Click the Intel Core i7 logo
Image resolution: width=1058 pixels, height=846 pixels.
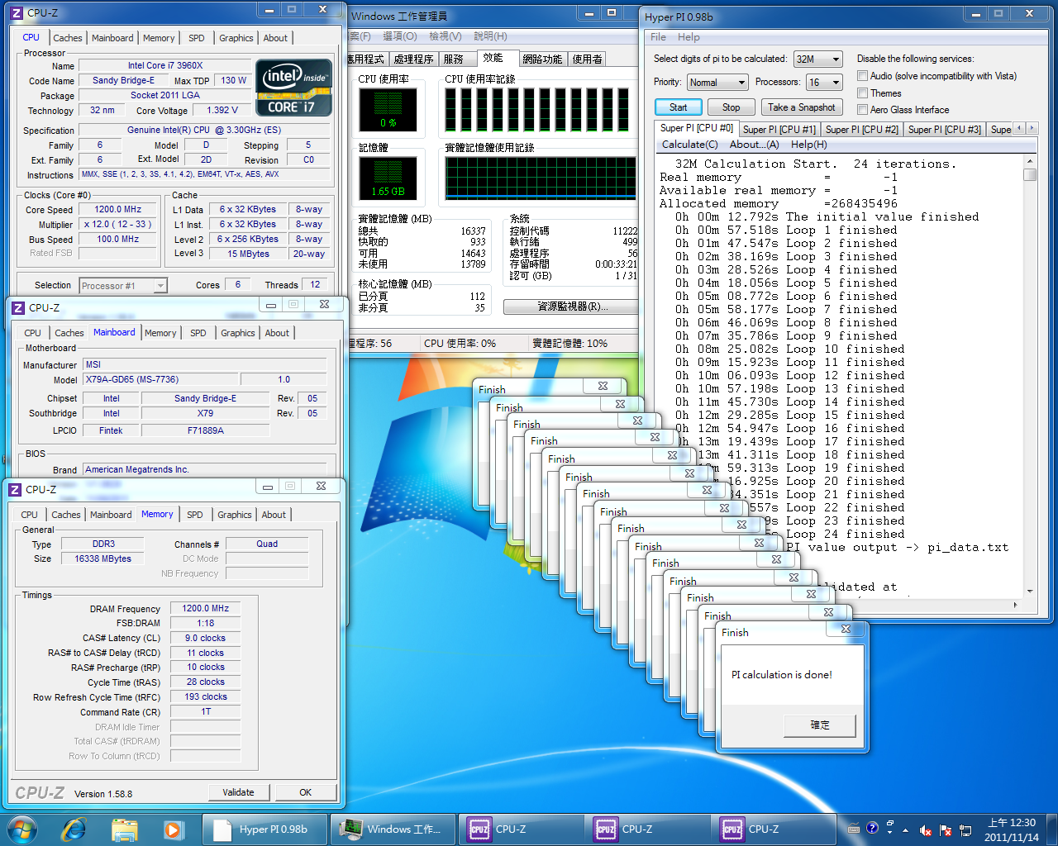coord(293,87)
